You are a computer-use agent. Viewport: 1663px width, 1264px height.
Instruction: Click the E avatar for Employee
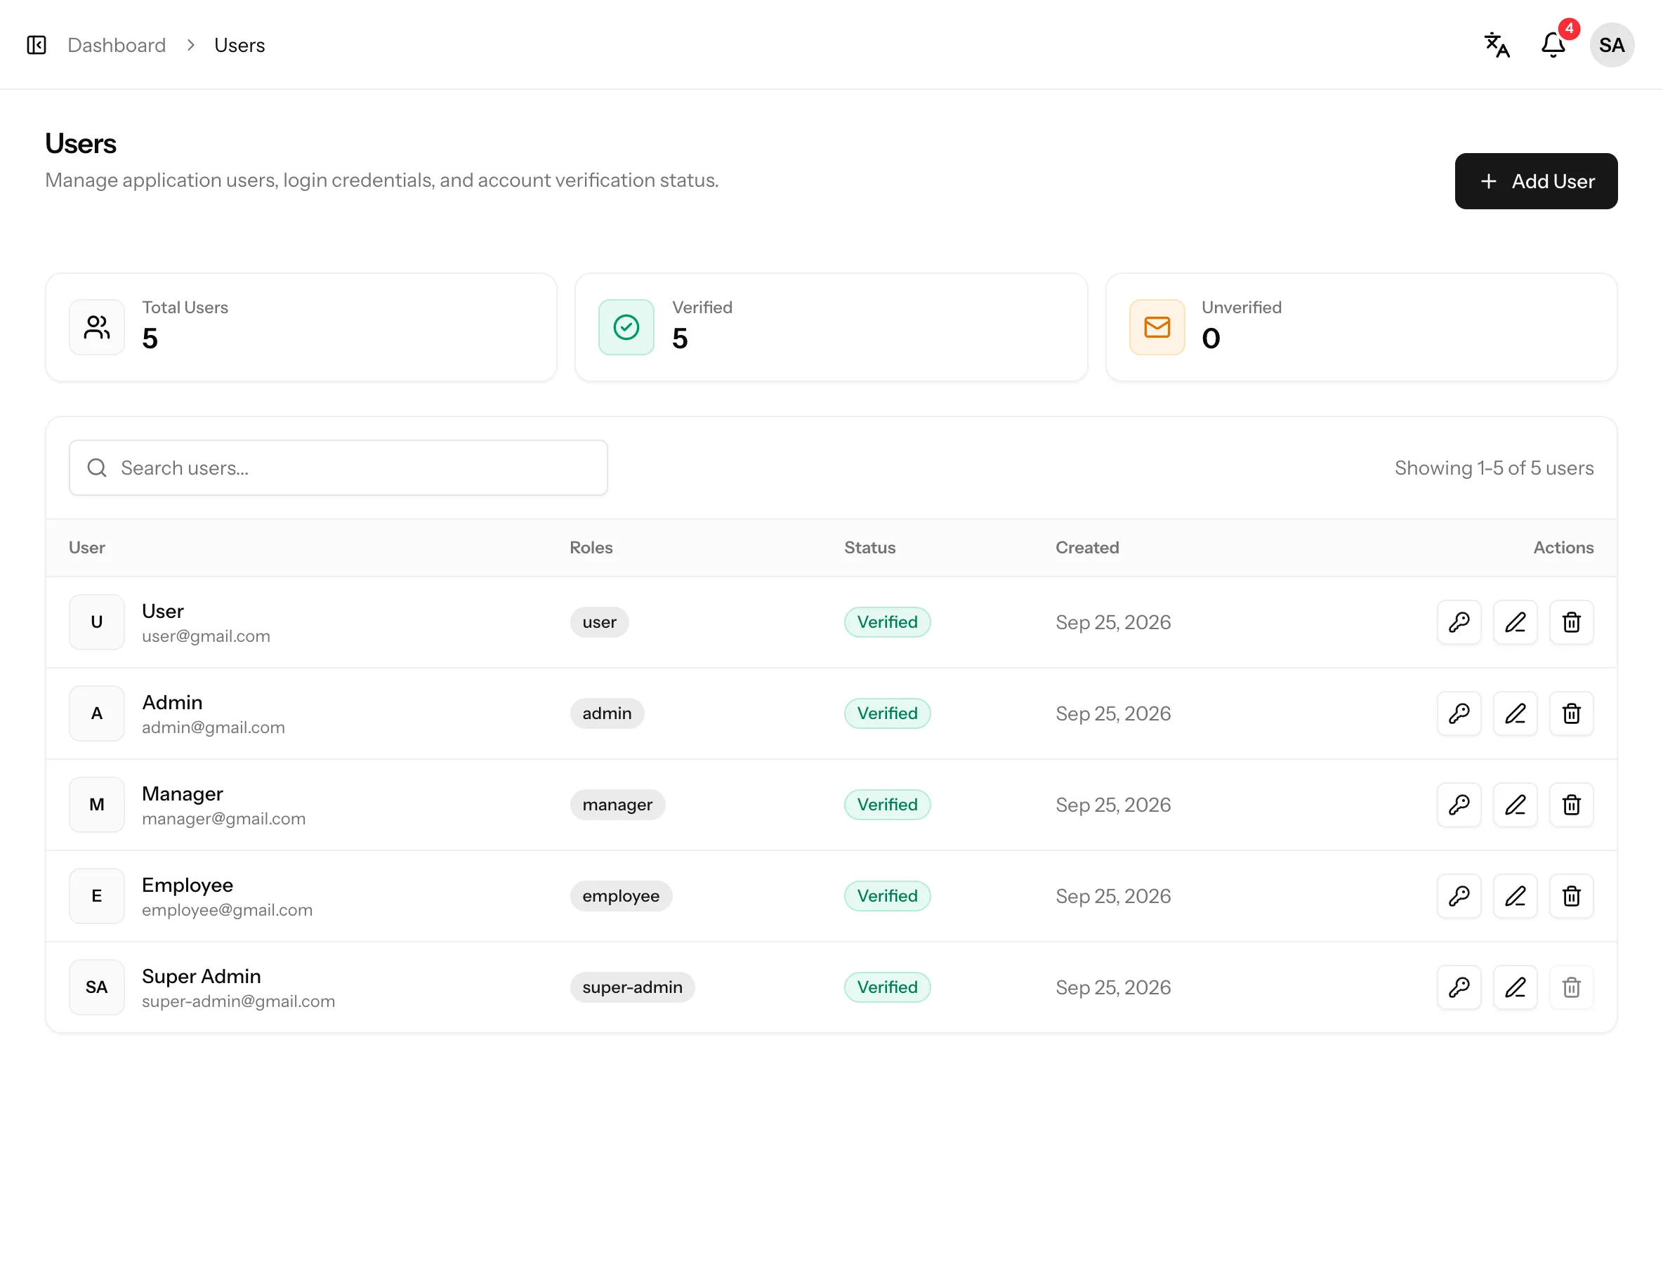coord(96,896)
